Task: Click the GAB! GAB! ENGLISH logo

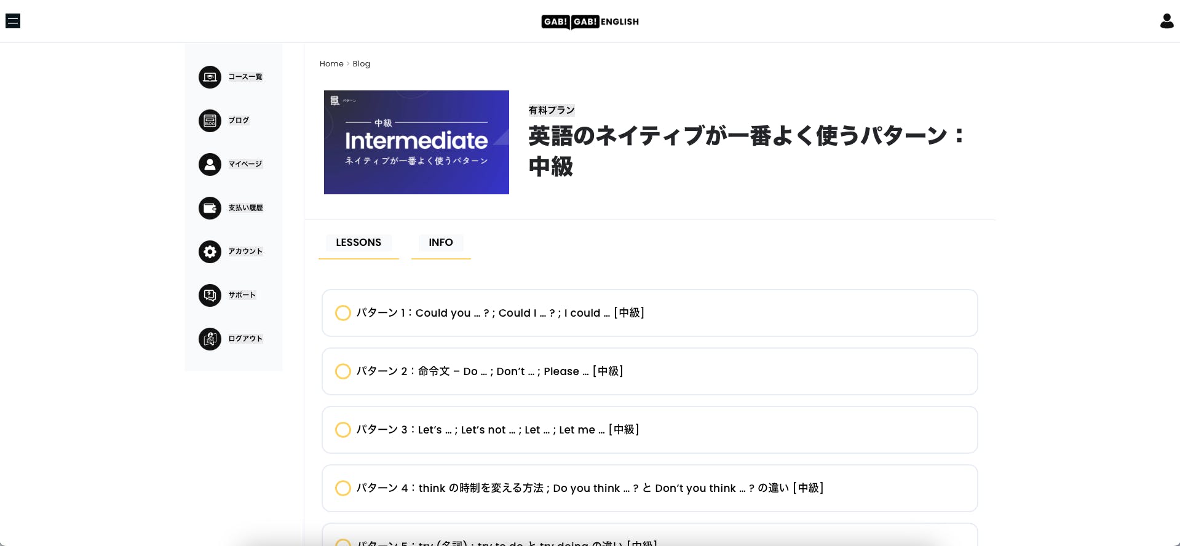Action: [590, 22]
